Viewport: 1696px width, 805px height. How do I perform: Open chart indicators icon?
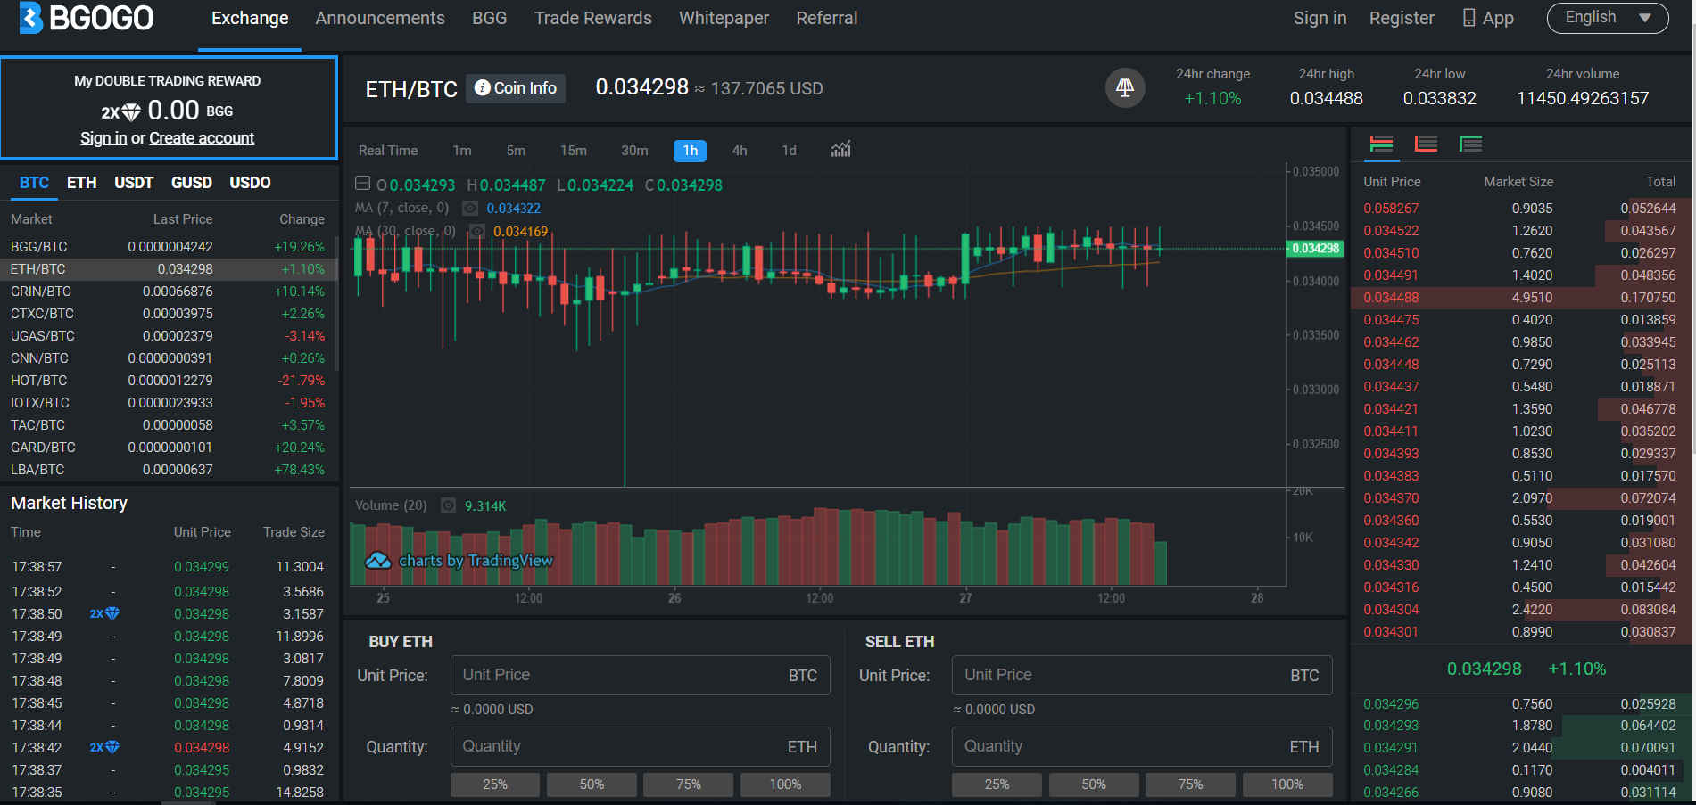(x=840, y=150)
